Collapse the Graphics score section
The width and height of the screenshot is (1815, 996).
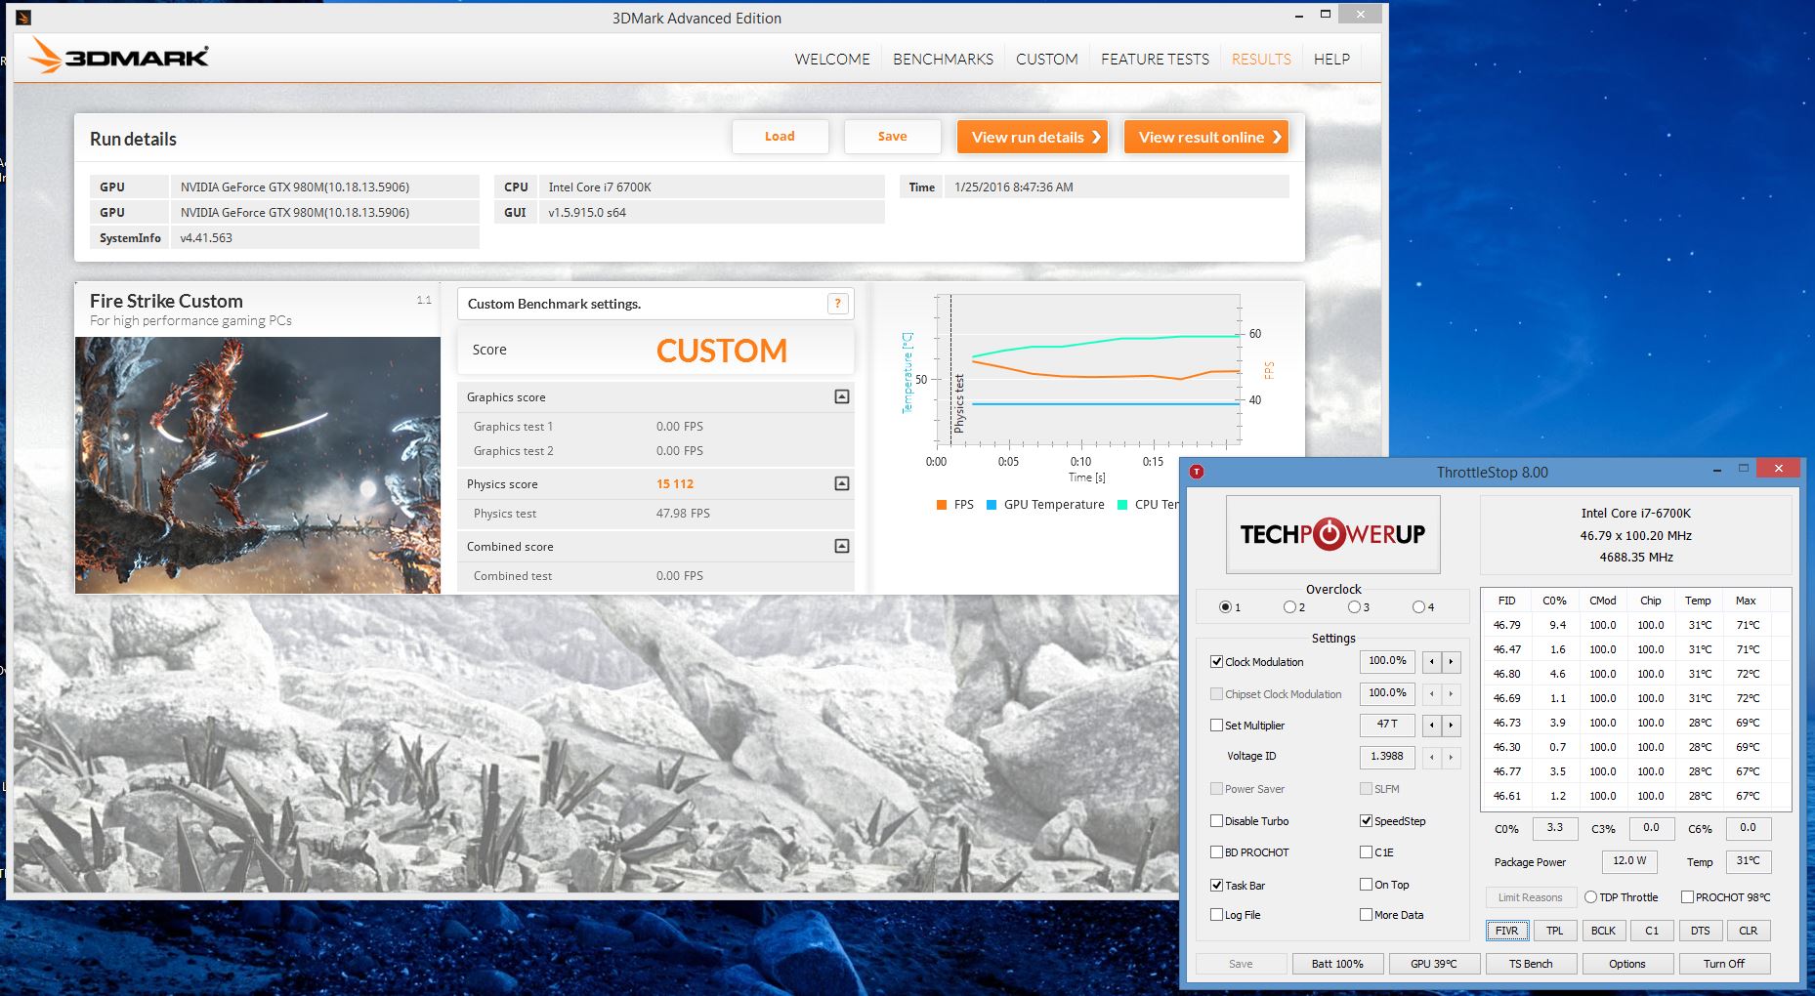[842, 396]
